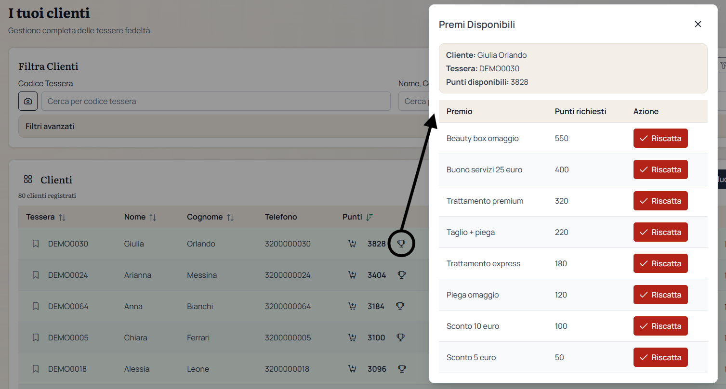
Task: Click bookmark icon for DEMO0018
Action: [36, 369]
